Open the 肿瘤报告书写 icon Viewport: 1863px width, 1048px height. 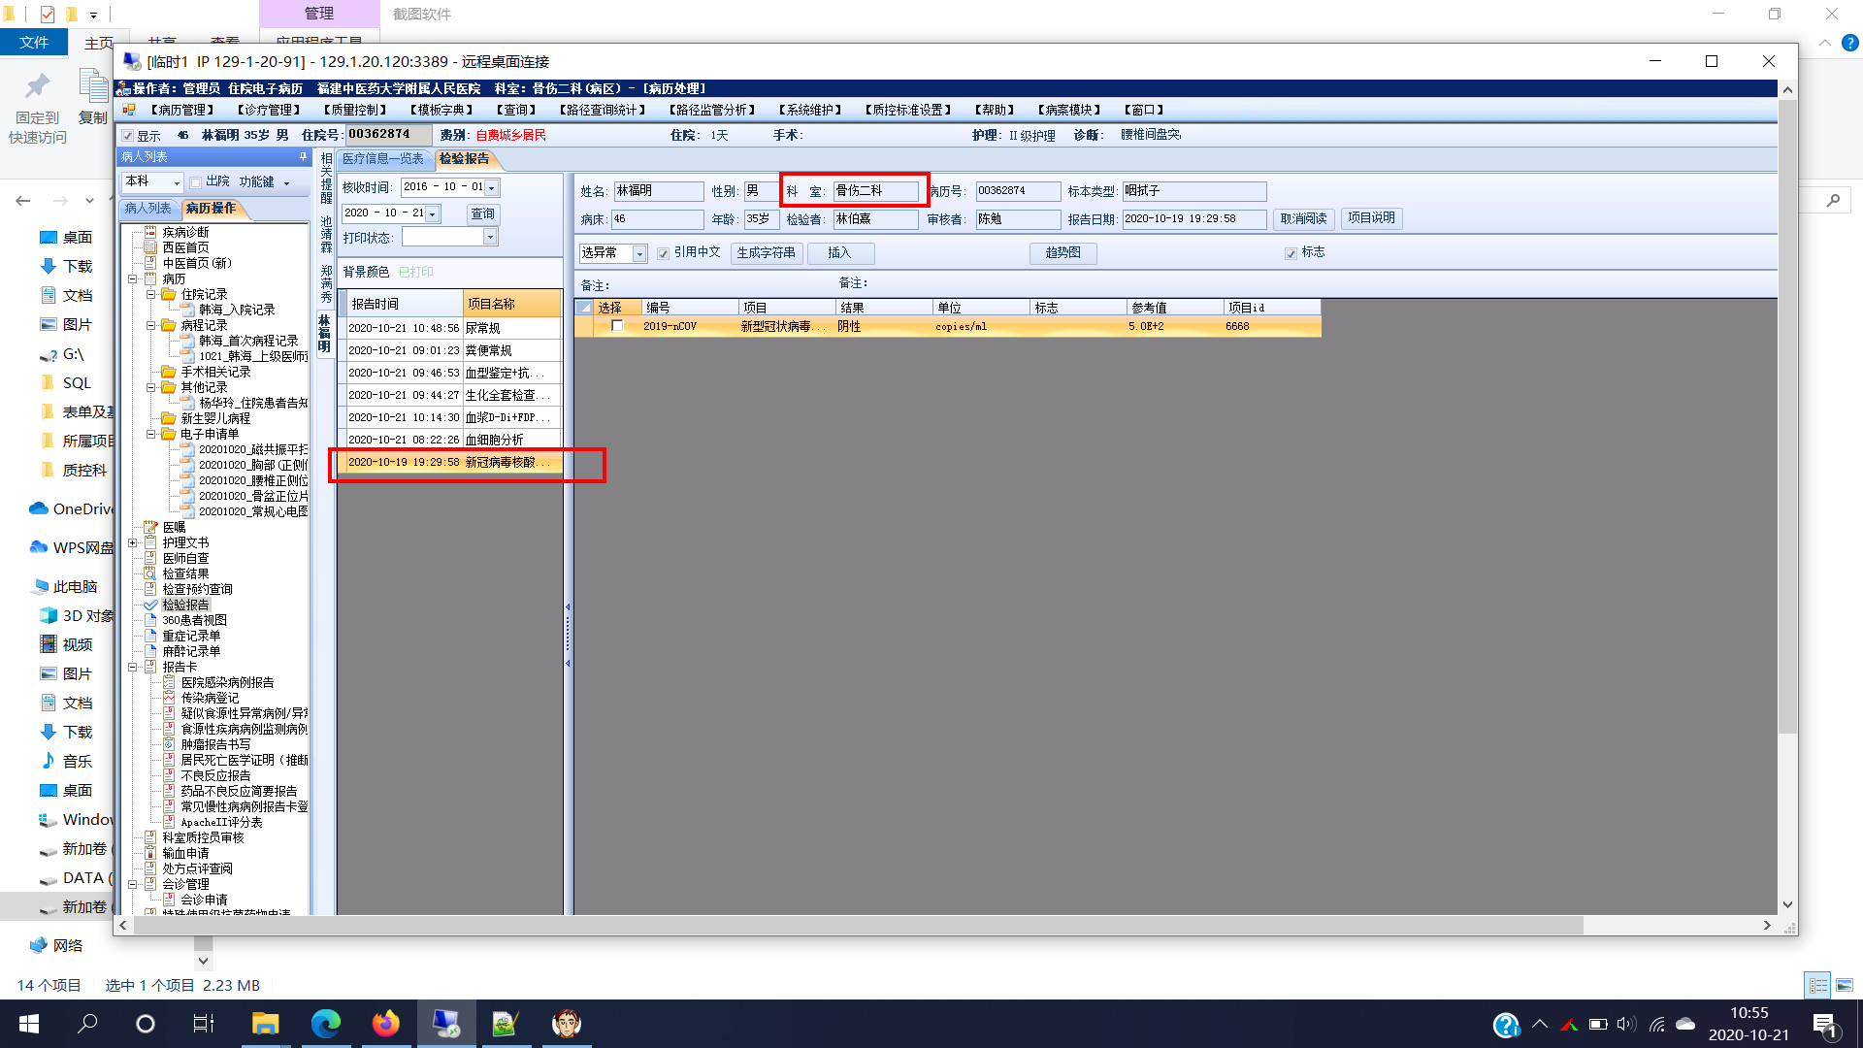(169, 744)
